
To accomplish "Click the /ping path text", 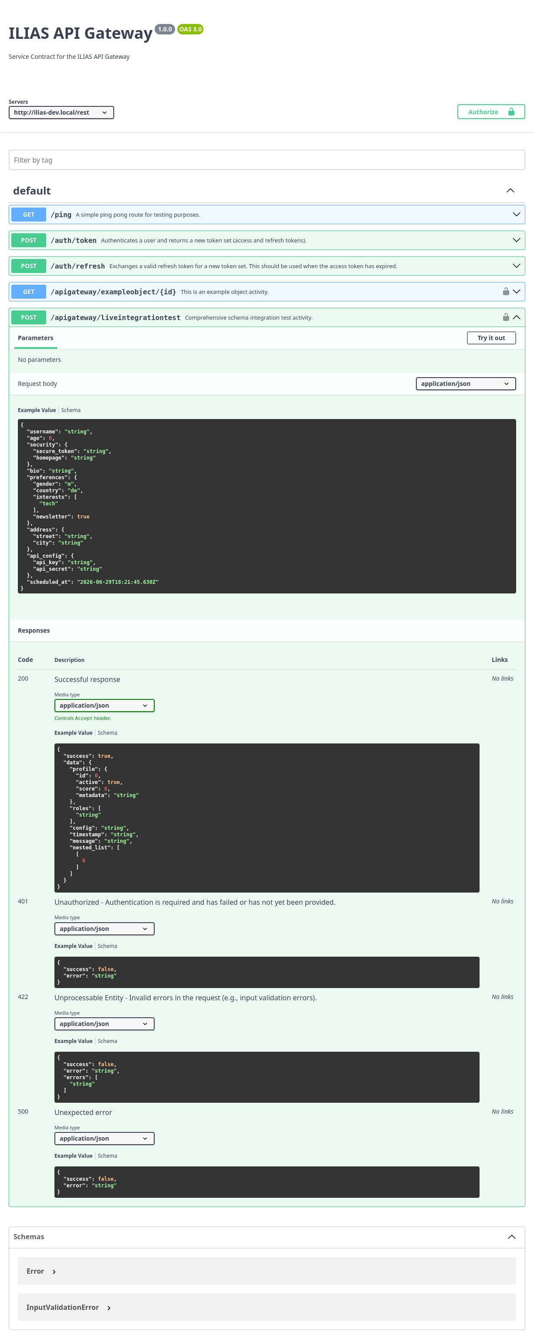I will click(x=61, y=215).
